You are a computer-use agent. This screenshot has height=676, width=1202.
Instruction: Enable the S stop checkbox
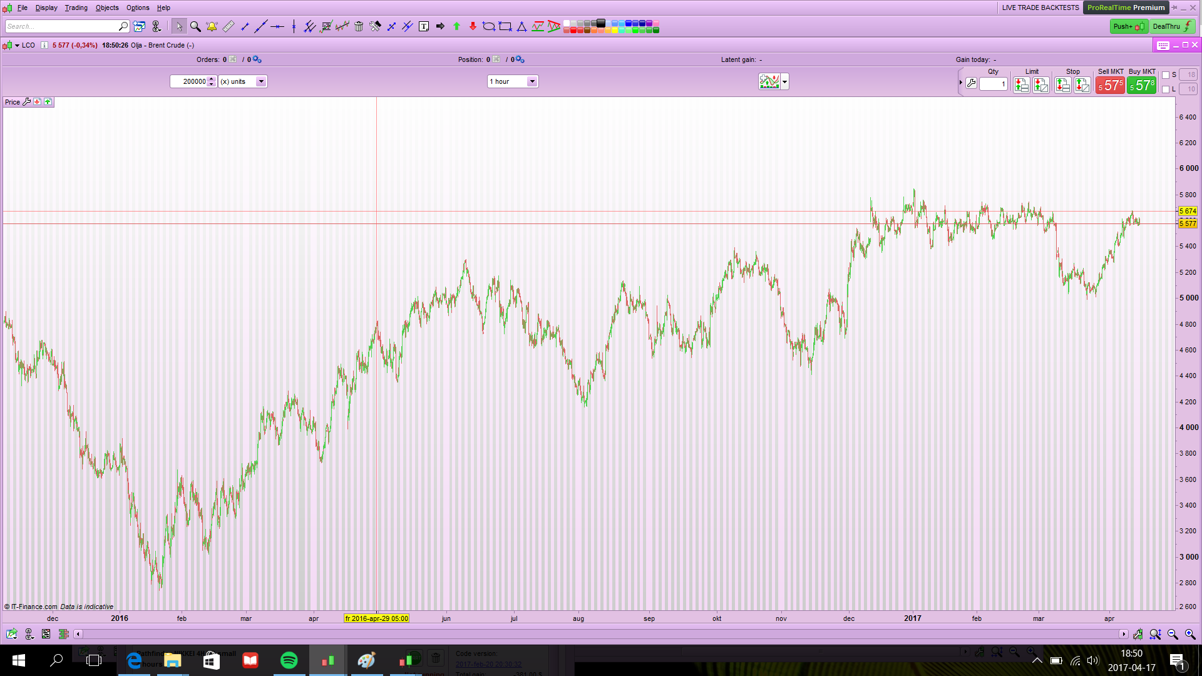point(1166,75)
